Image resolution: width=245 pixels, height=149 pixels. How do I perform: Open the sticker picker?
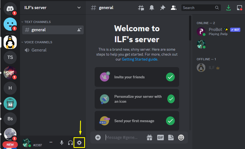171,137
